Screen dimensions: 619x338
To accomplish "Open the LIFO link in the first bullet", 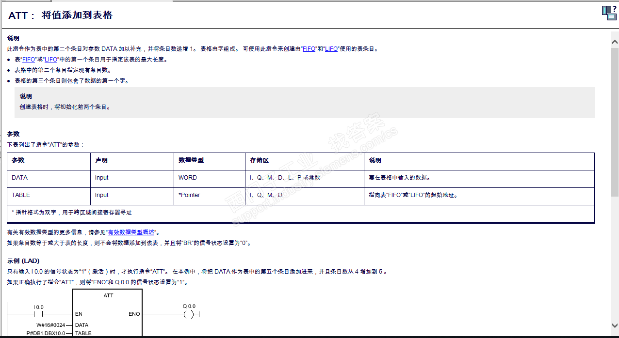I will click(51, 60).
